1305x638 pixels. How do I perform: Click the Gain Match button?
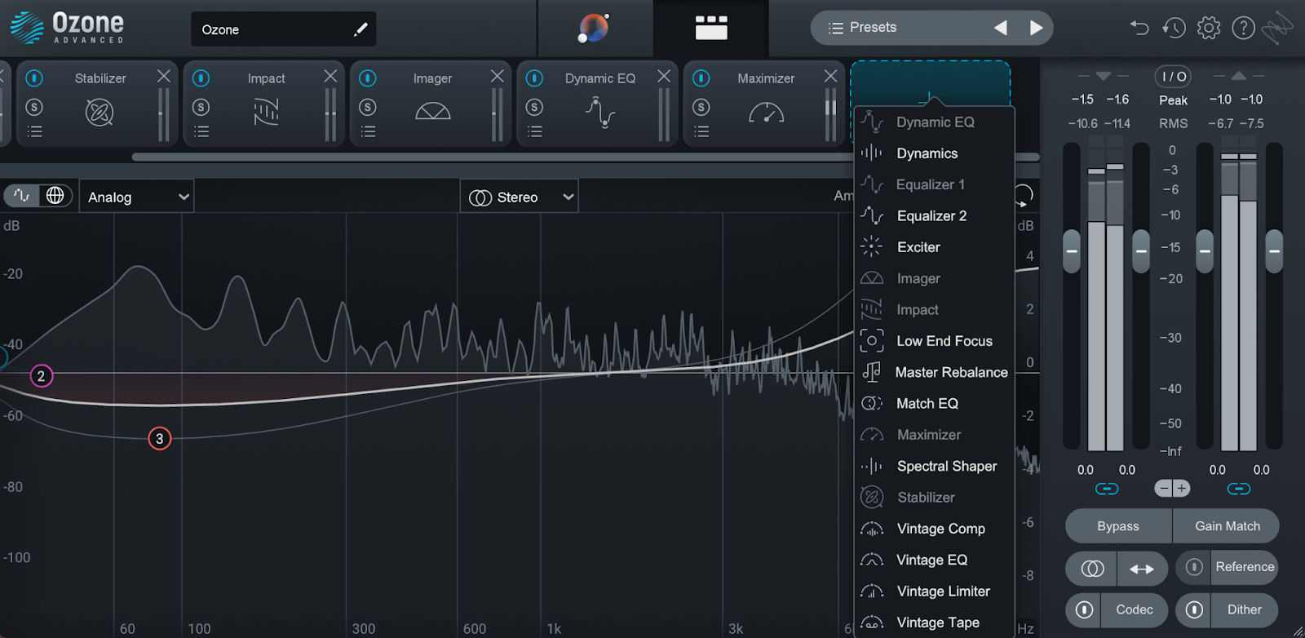[1227, 526]
